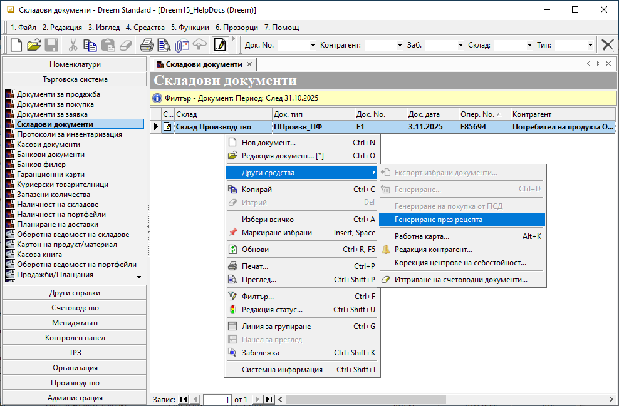Click the Open folder toolbar icon
This screenshot has width=619, height=406.
click(34, 45)
